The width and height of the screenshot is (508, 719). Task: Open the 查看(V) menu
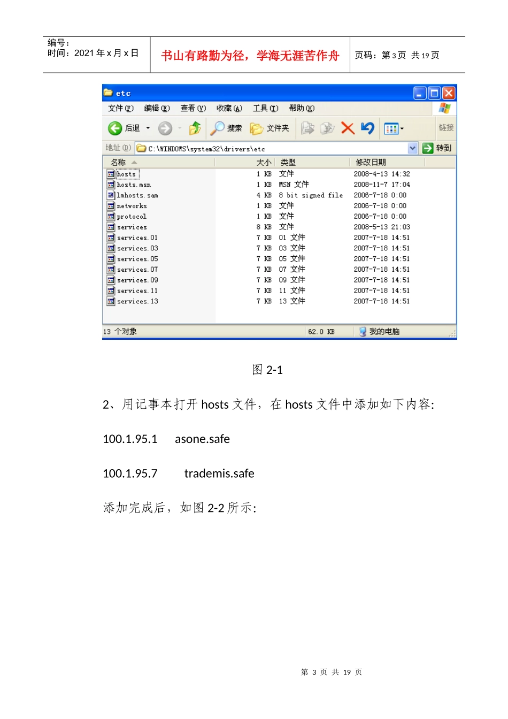click(x=193, y=108)
